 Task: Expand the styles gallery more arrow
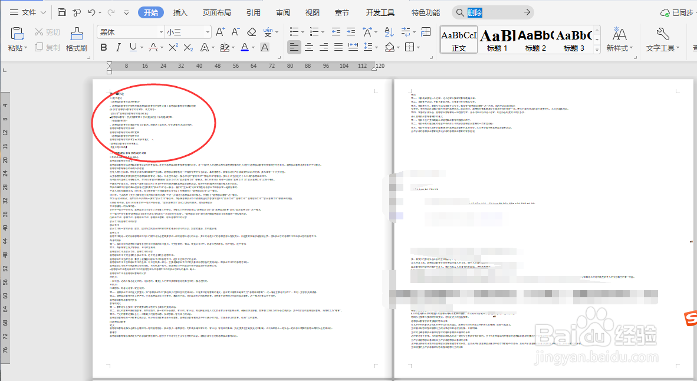(x=597, y=50)
